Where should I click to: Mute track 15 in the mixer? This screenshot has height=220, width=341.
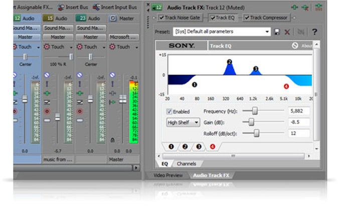47,75
